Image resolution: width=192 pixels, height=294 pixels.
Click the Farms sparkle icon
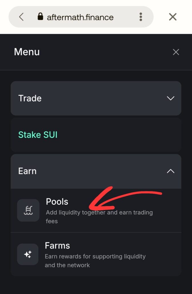click(28, 254)
